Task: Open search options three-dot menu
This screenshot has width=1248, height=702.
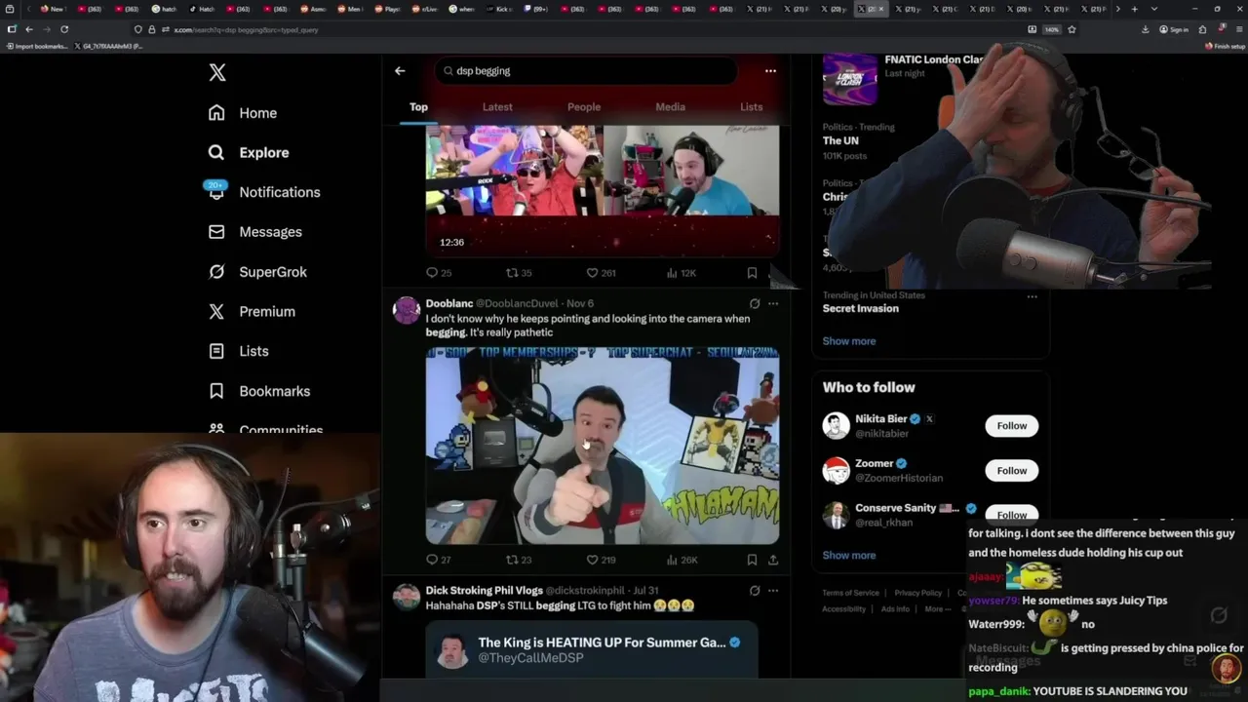Action: click(770, 71)
